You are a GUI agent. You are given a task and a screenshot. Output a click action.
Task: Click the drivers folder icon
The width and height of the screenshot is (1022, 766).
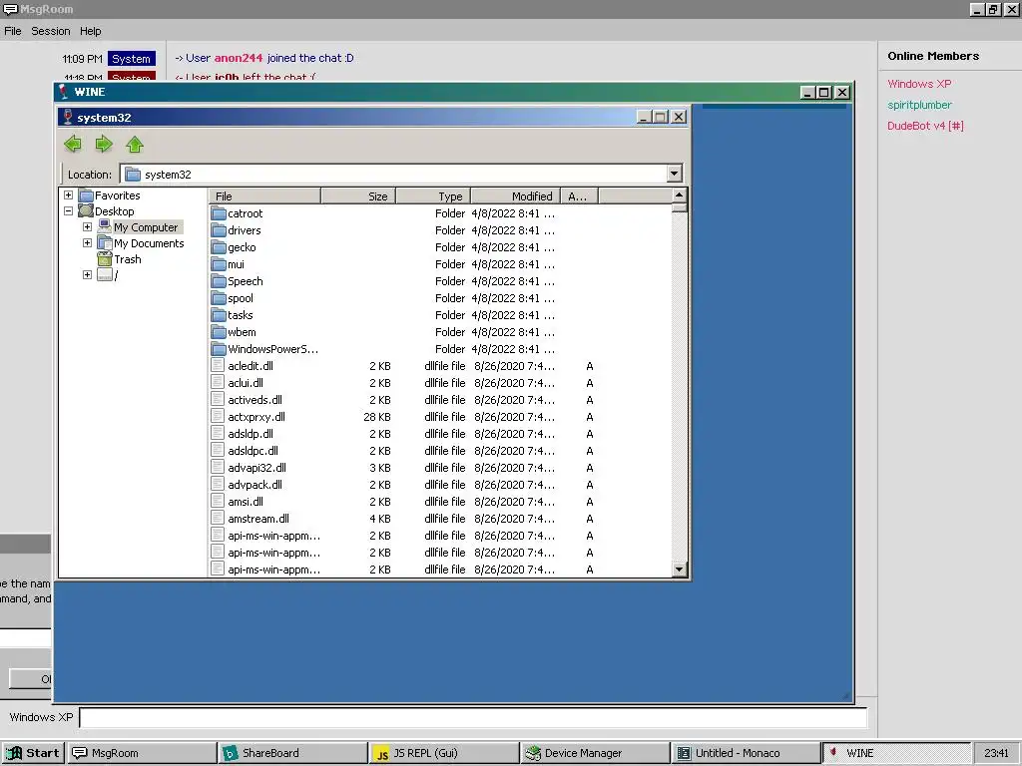[x=219, y=230]
